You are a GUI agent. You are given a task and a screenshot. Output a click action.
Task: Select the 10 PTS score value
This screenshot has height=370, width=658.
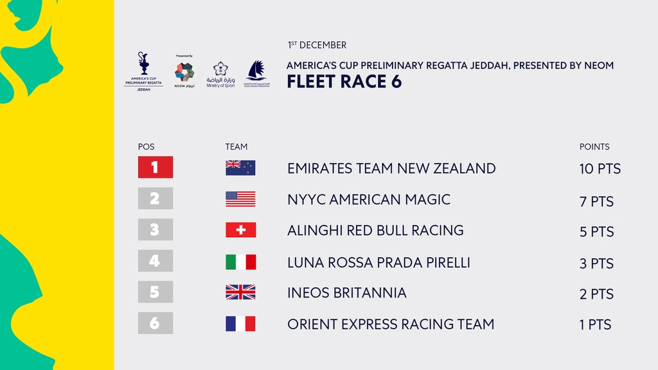(x=600, y=169)
